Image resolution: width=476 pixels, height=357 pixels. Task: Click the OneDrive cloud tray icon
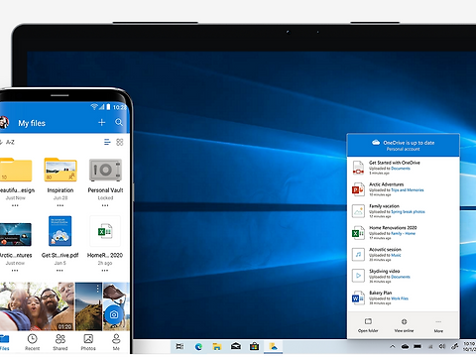click(x=405, y=346)
